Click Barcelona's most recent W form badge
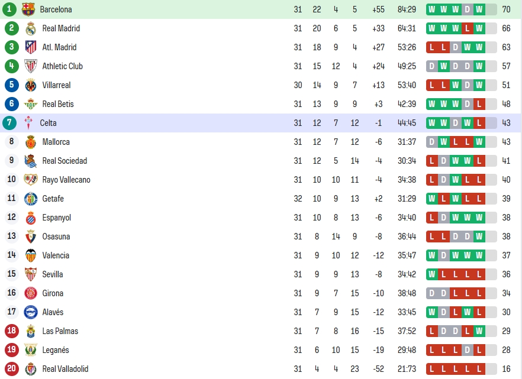This screenshot has height=379, width=522. tap(479, 9)
